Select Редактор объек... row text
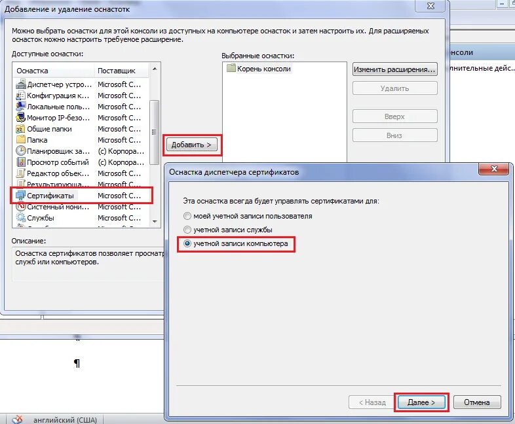 pyautogui.click(x=58, y=173)
